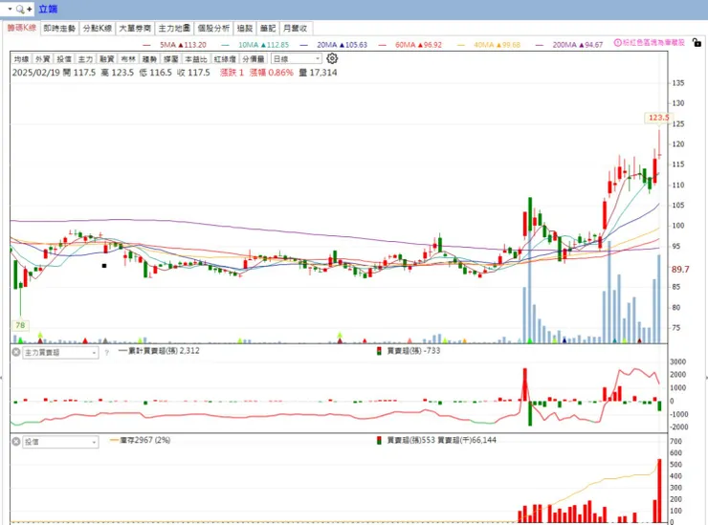Toggle the 投信 overlay button in toolbar

(64, 59)
